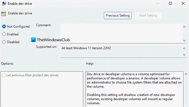Close the Enable dev drive dialog
This screenshot has width=189, height=107.
coord(183,3)
